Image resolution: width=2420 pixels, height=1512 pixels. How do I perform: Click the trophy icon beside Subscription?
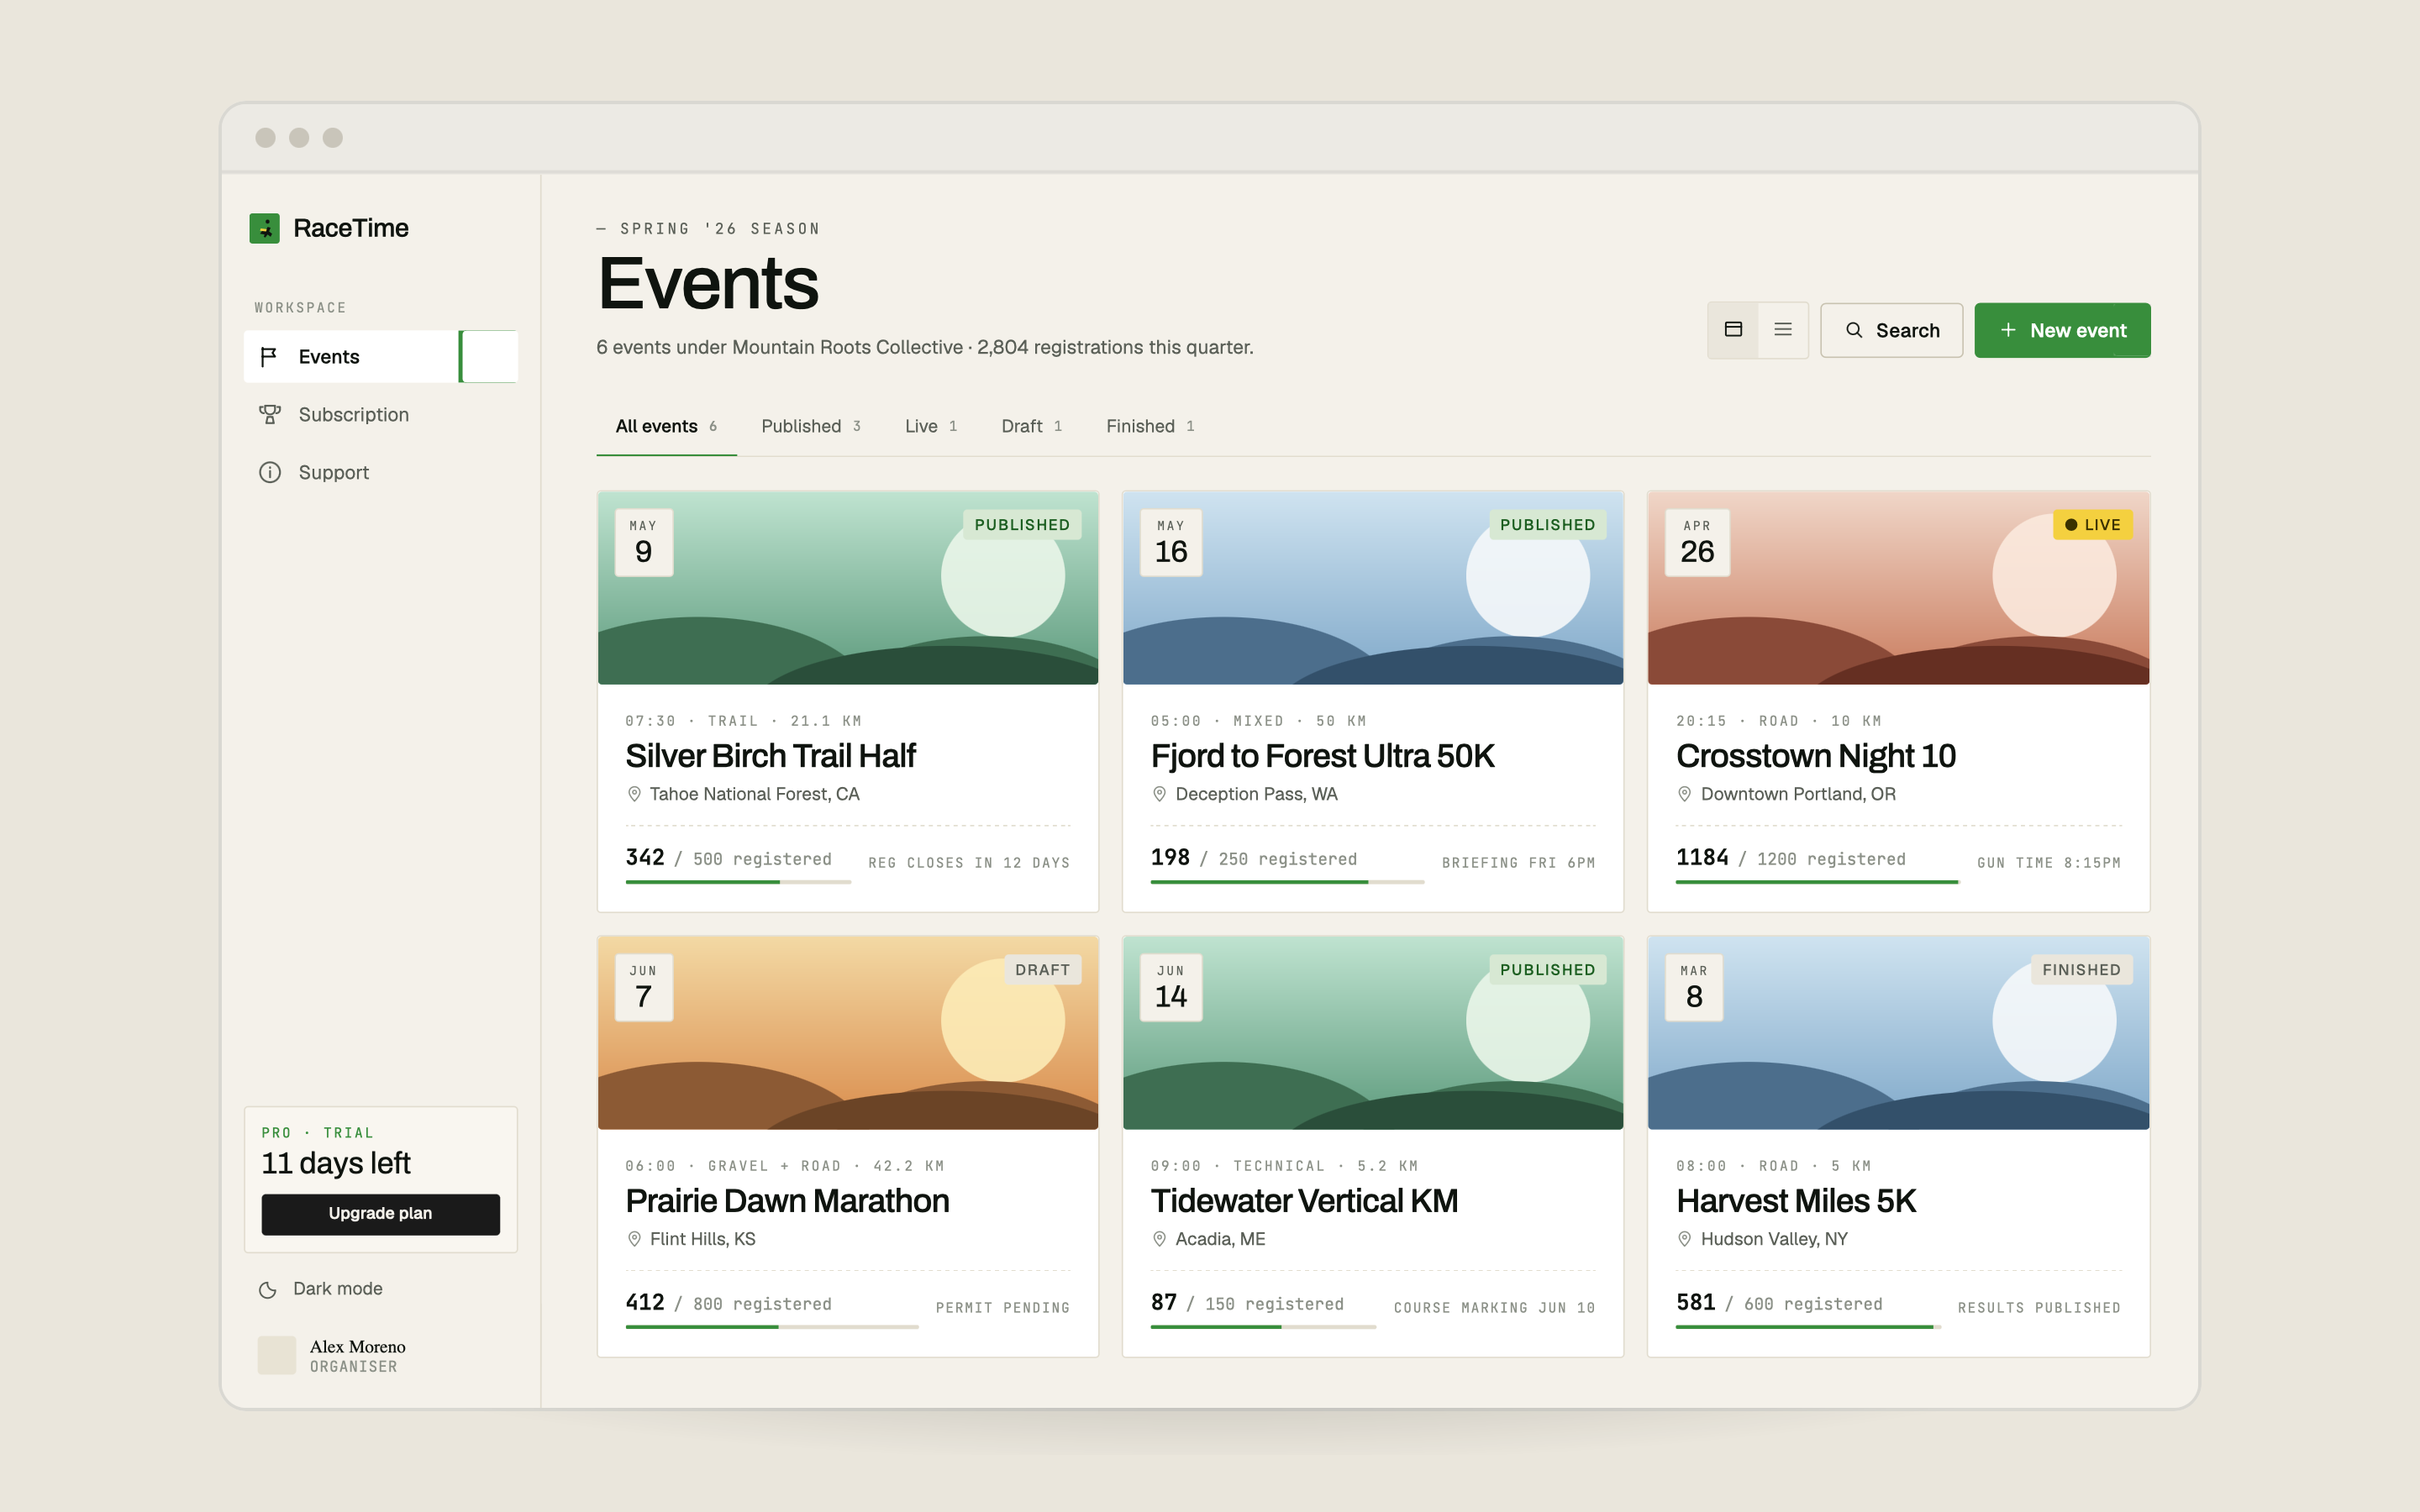tap(269, 415)
